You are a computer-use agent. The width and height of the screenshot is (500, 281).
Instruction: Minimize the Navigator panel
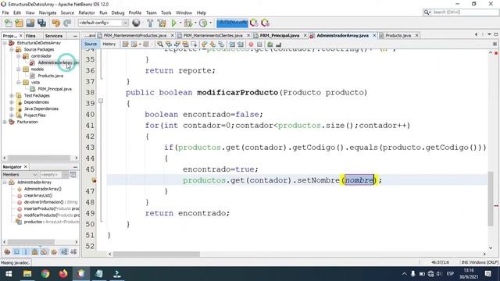pyautogui.click(x=75, y=167)
